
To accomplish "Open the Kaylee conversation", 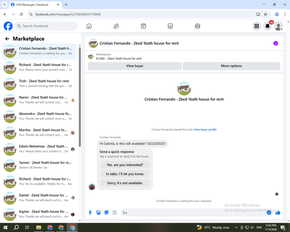I will (x=39, y=215).
